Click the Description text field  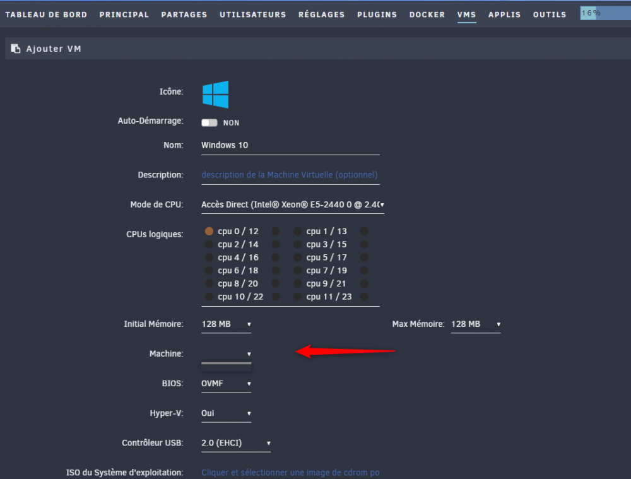point(290,175)
